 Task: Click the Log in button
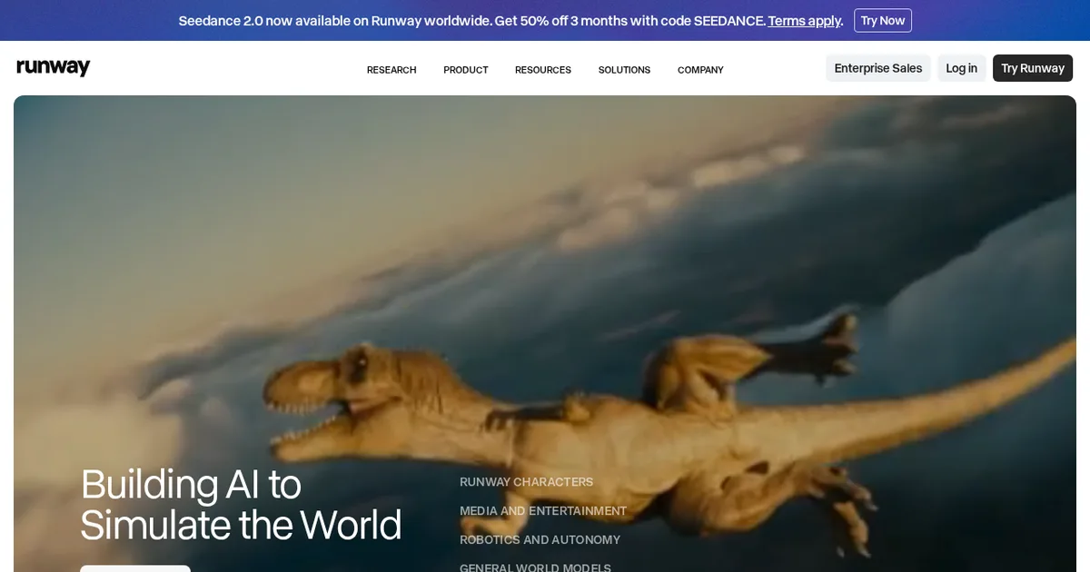coord(961,68)
